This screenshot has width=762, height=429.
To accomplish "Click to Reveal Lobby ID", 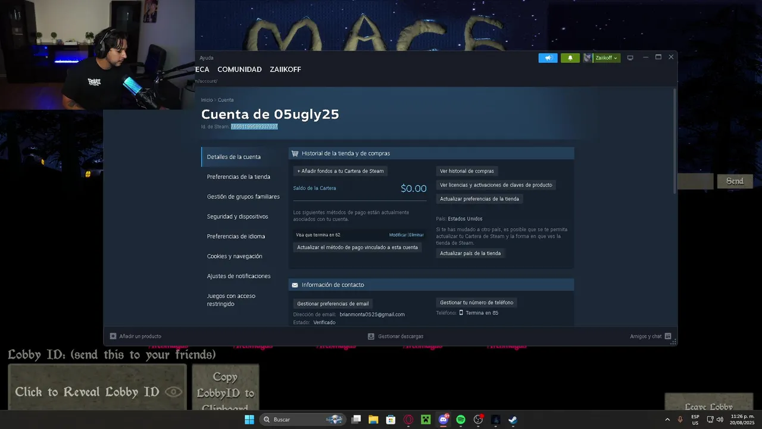I will (x=97, y=387).
